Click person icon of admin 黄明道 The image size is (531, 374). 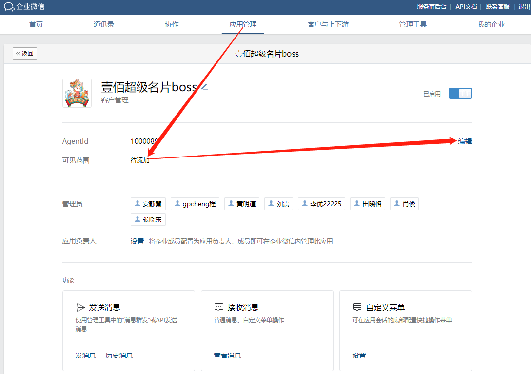(x=231, y=204)
